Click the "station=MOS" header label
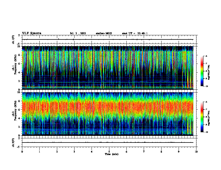221x170 pixels. [104, 33]
